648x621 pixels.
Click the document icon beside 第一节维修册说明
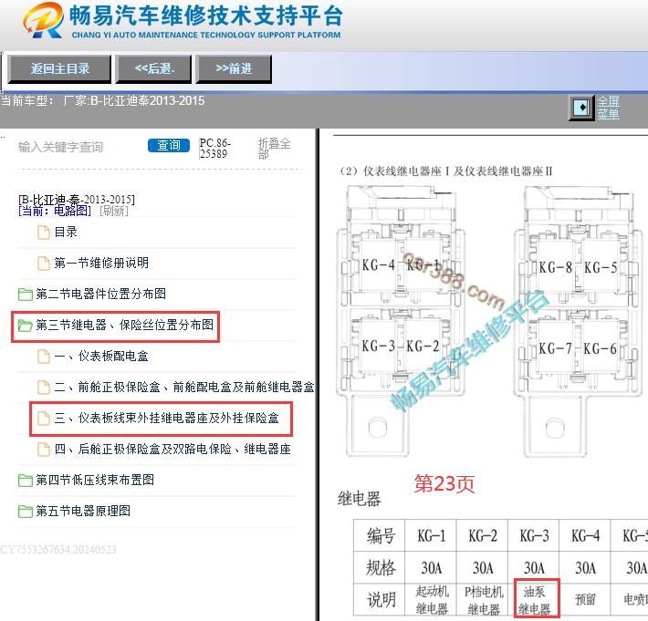[44, 264]
